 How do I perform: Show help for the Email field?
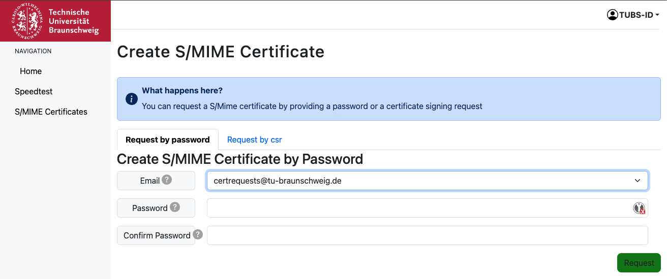167,180
